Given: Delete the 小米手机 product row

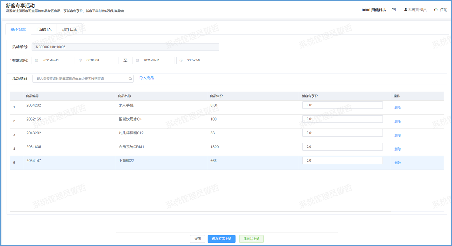Looking at the screenshot, I should [x=397, y=108].
